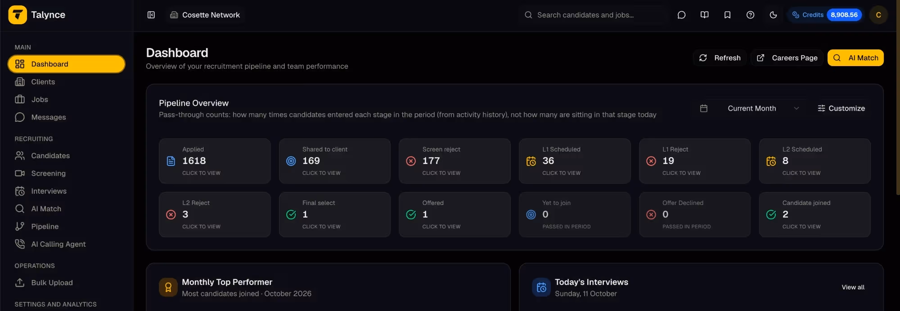The width and height of the screenshot is (900, 311).
Task: Click the Today's Interviews calendar icon
Action: [541, 287]
